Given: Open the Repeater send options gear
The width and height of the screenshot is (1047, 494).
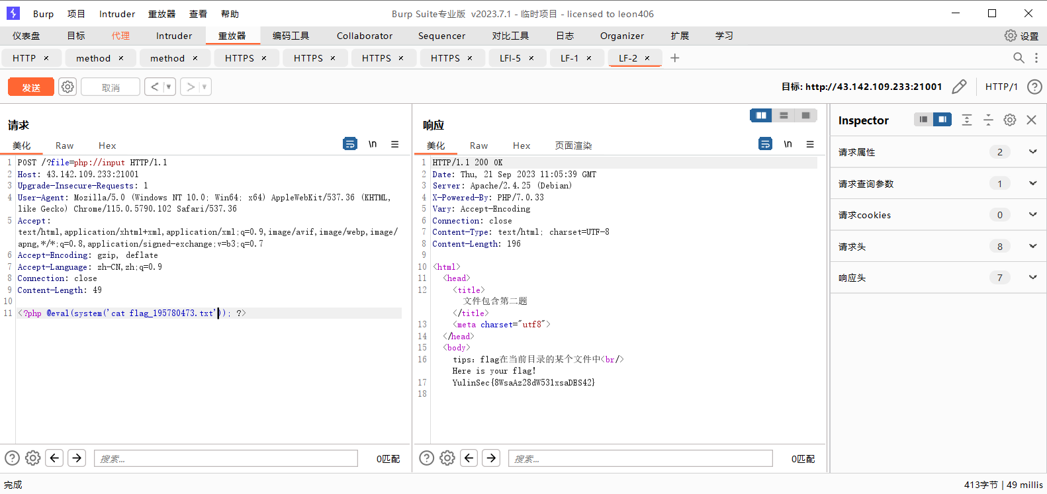Looking at the screenshot, I should click(68, 87).
